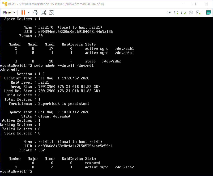Image resolution: width=213 pixels, height=176 pixels.
Task: Open the message log notes icon
Action: coord(208,12)
